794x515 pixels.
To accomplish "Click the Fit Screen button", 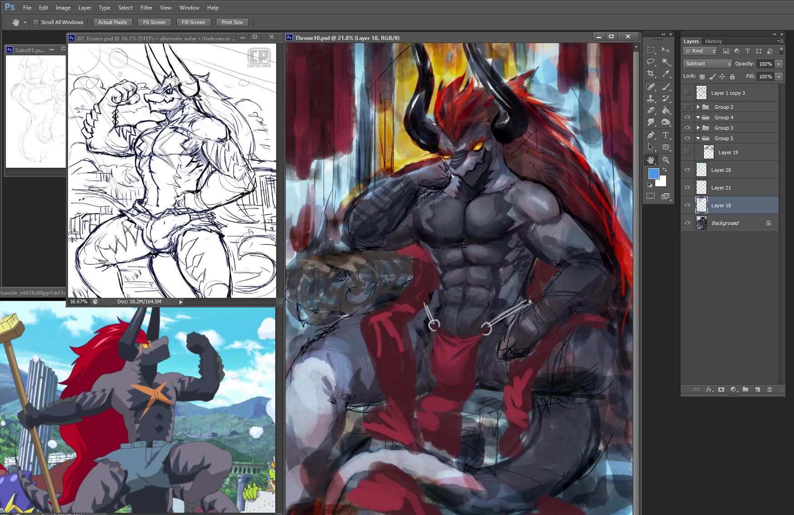I will [x=154, y=22].
